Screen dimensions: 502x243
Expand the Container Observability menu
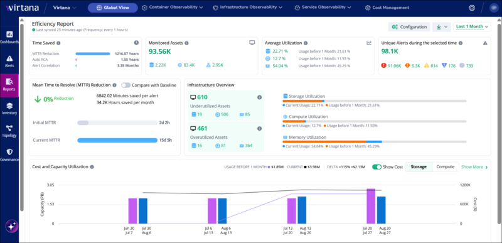pyautogui.click(x=172, y=7)
